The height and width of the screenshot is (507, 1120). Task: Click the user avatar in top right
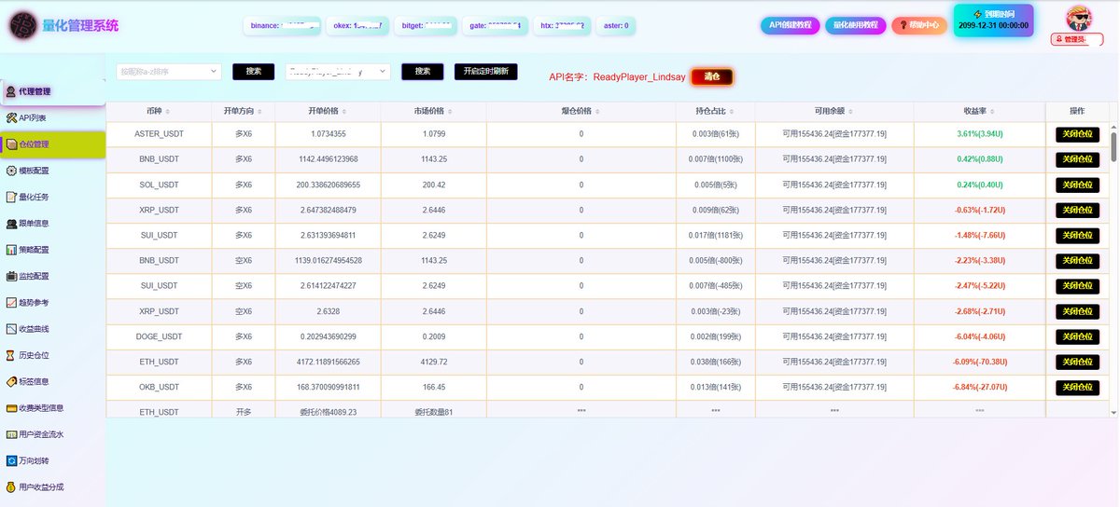[1081, 19]
